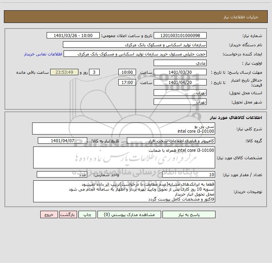
Task: Click the چاپ print button
Action: coord(87,215)
